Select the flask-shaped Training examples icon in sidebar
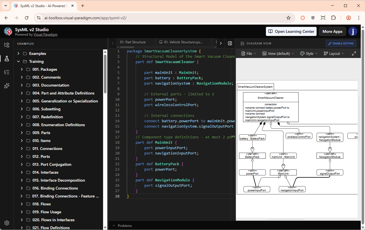 pos(7,59)
